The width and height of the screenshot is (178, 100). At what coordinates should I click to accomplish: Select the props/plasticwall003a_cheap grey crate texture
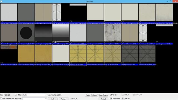147,54
